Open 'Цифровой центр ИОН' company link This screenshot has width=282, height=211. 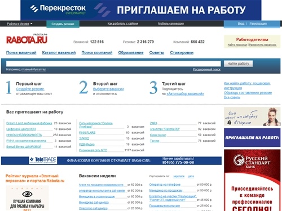tap(21, 129)
